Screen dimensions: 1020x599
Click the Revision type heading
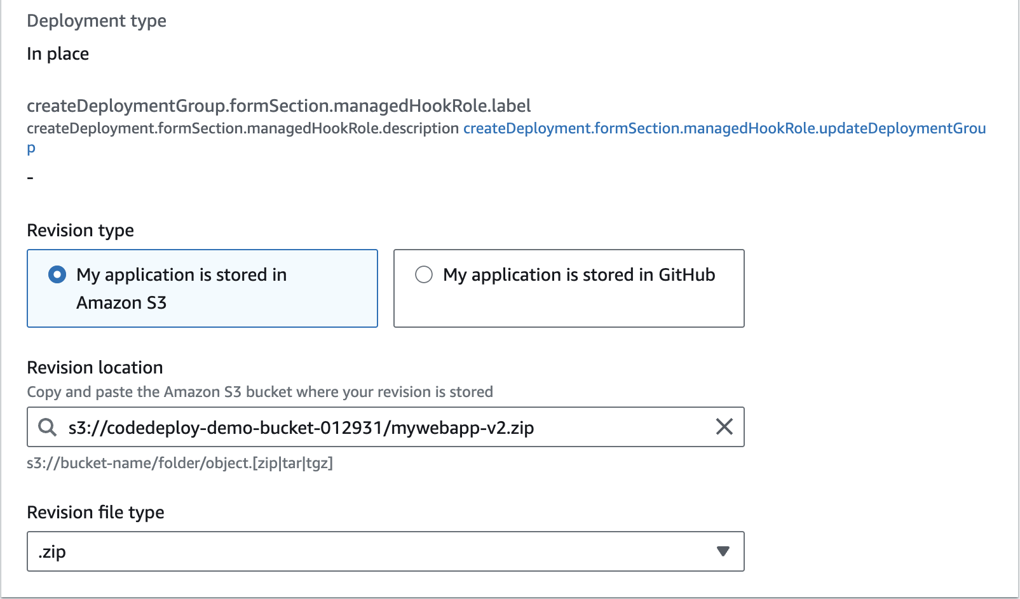point(80,230)
